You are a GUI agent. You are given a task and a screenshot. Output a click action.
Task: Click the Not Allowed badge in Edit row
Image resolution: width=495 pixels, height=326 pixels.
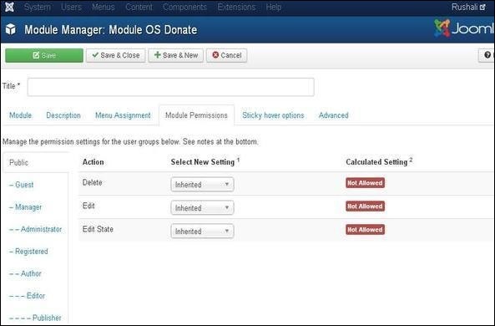[365, 206]
